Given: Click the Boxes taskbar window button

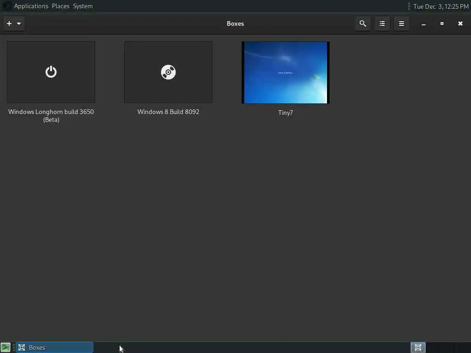Looking at the screenshot, I should pos(55,347).
